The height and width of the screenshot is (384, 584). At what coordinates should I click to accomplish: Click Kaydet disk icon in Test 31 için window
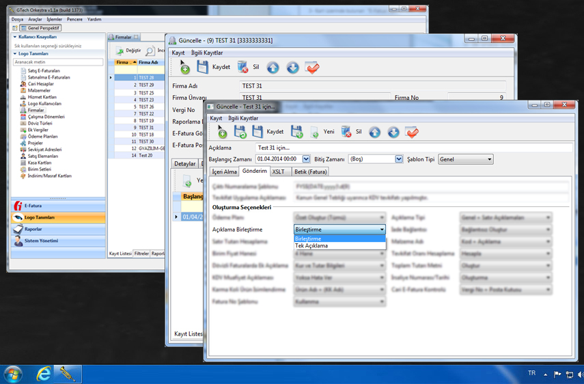258,131
